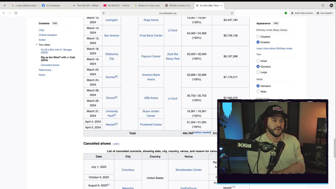Open Learn more about Birthday mode link
Viewport: 336px width, 189px height.
click(274, 49)
